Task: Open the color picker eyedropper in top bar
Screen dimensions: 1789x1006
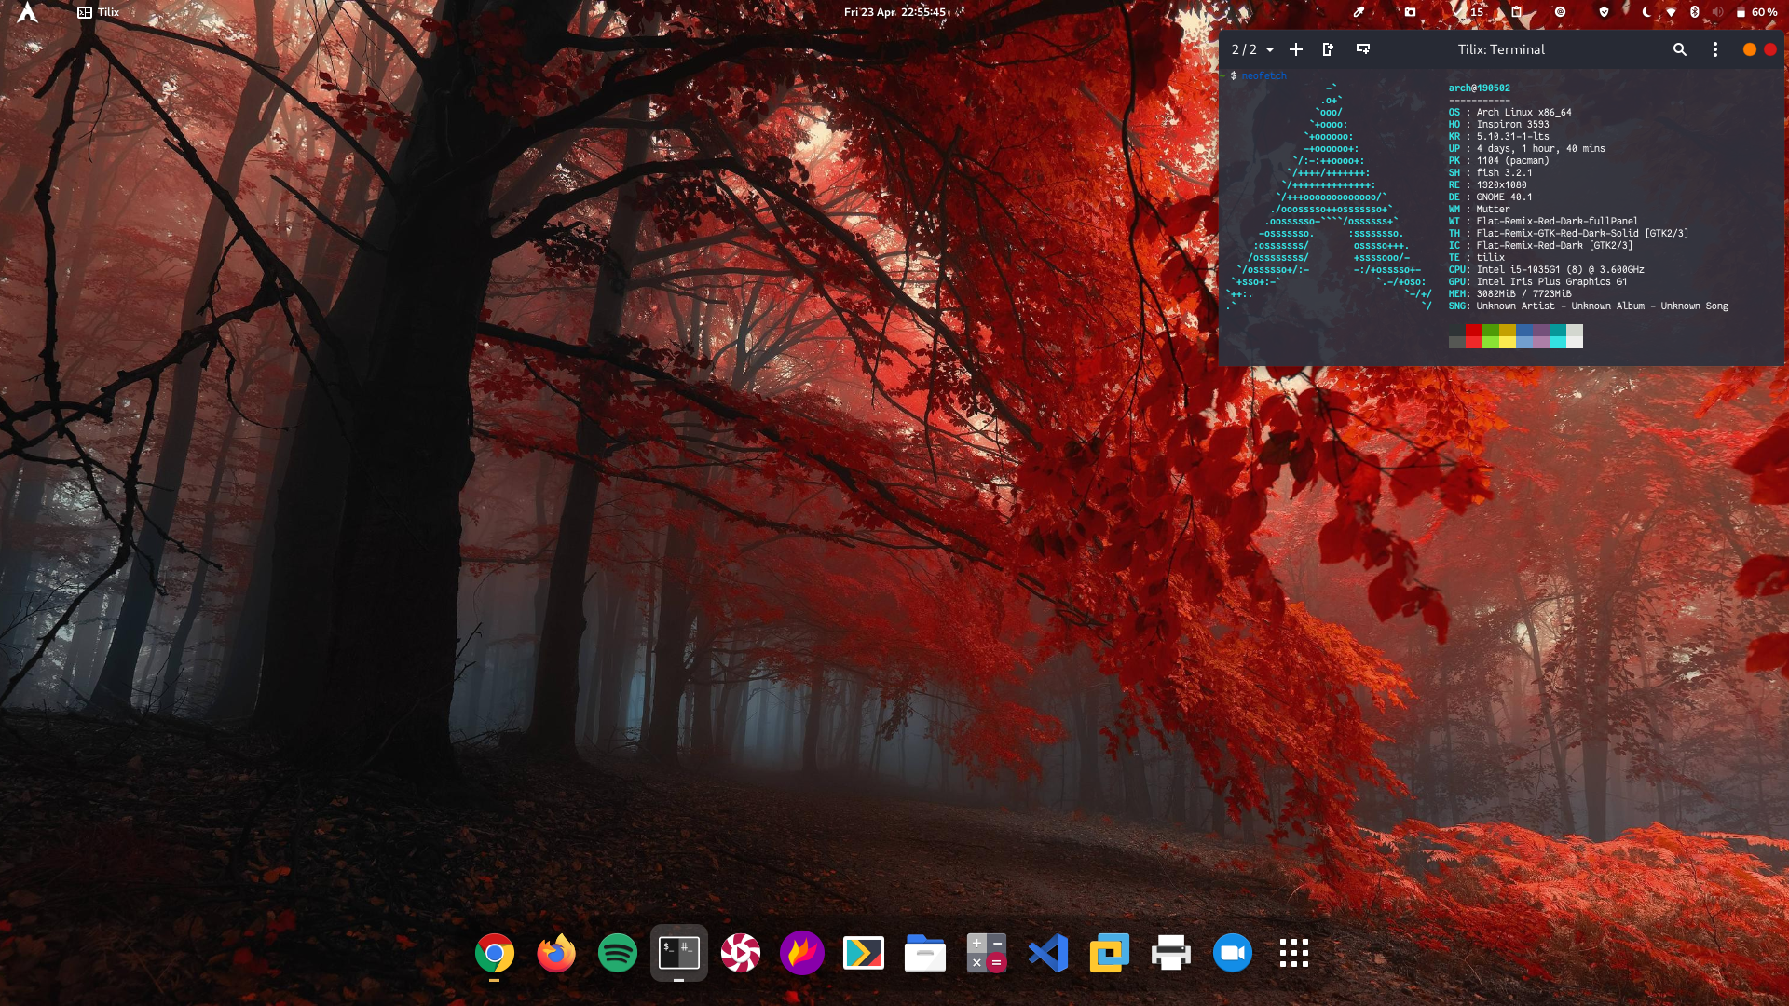Action: coord(1359,12)
